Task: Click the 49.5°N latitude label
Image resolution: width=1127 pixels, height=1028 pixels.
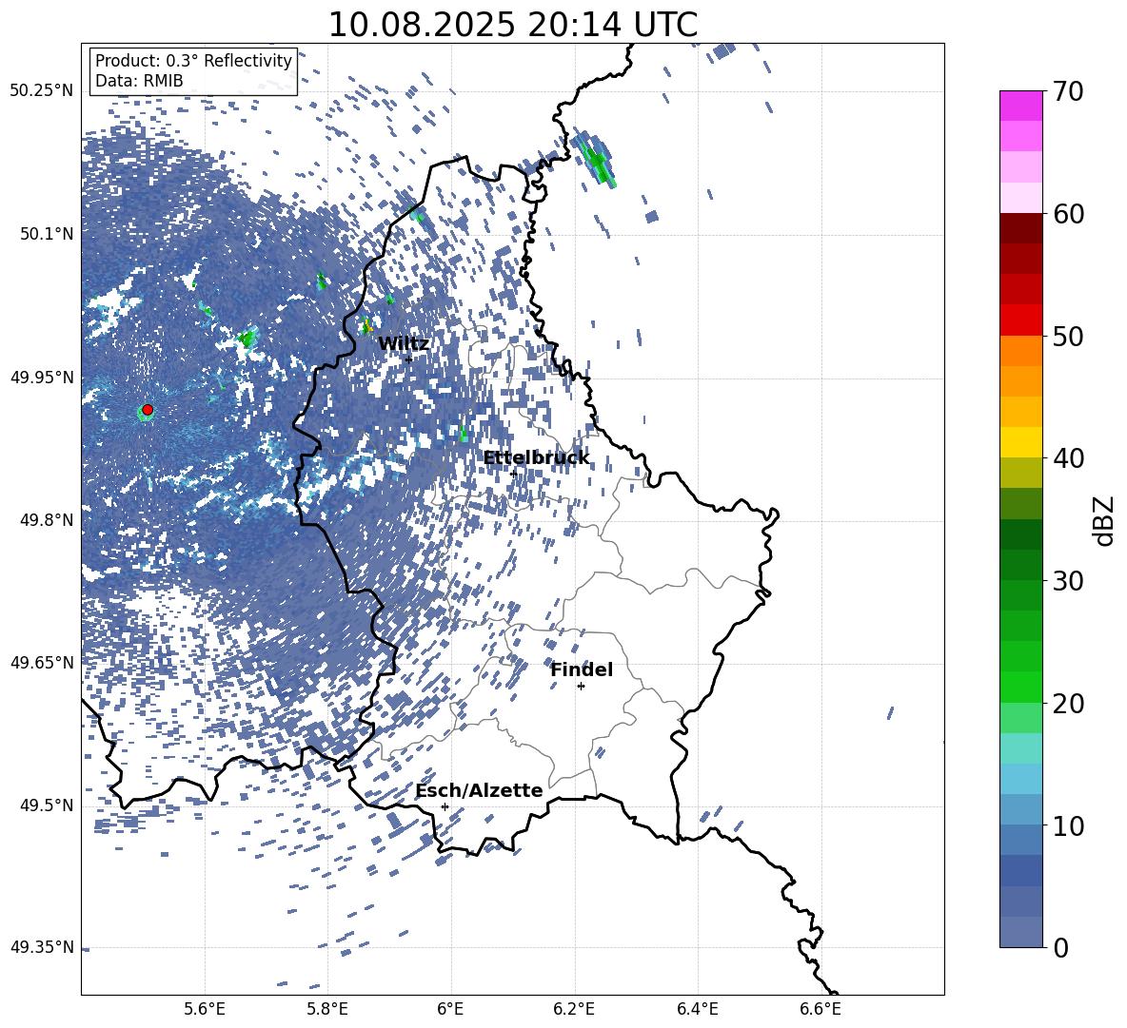Action: (46, 805)
